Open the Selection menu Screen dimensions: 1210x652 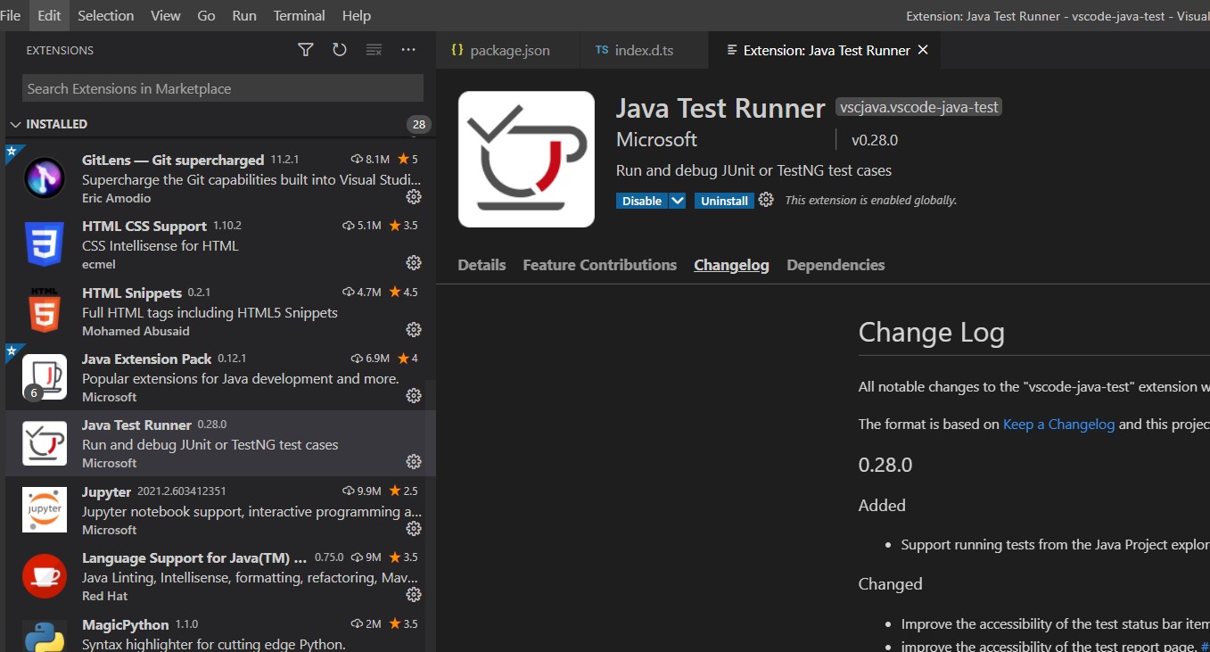(x=105, y=15)
